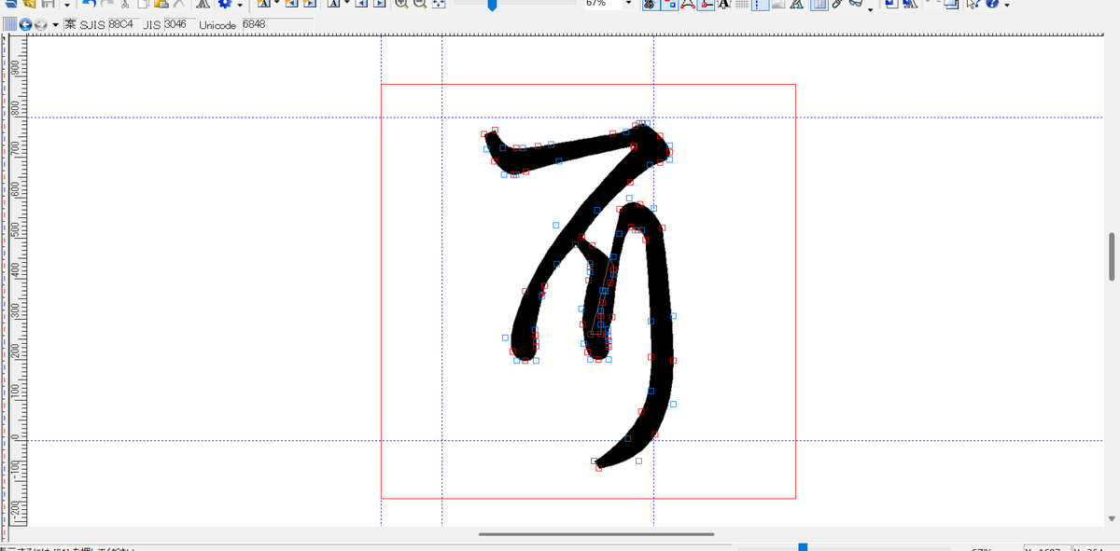
Task: Click the context help cursor icon
Action: (972, 4)
